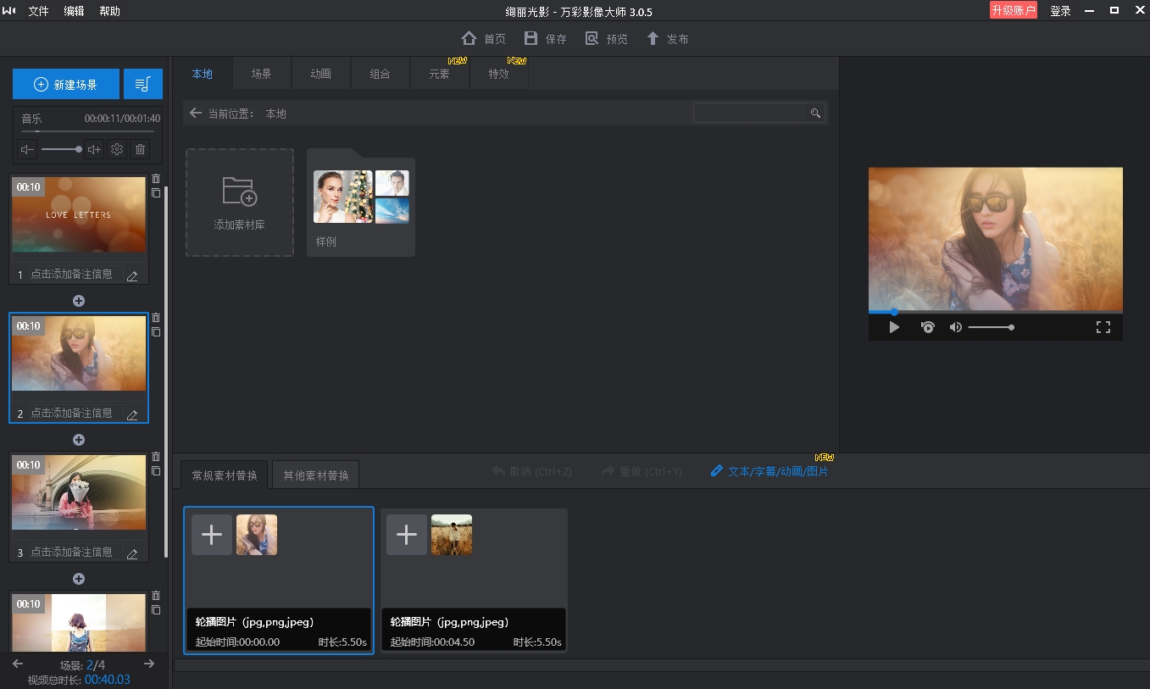Open the 文件 menu
Image resolution: width=1150 pixels, height=689 pixels.
click(39, 11)
